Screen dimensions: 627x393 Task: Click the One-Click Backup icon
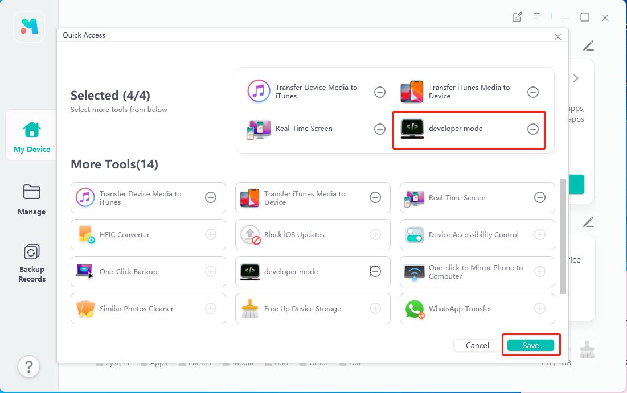[x=85, y=272]
